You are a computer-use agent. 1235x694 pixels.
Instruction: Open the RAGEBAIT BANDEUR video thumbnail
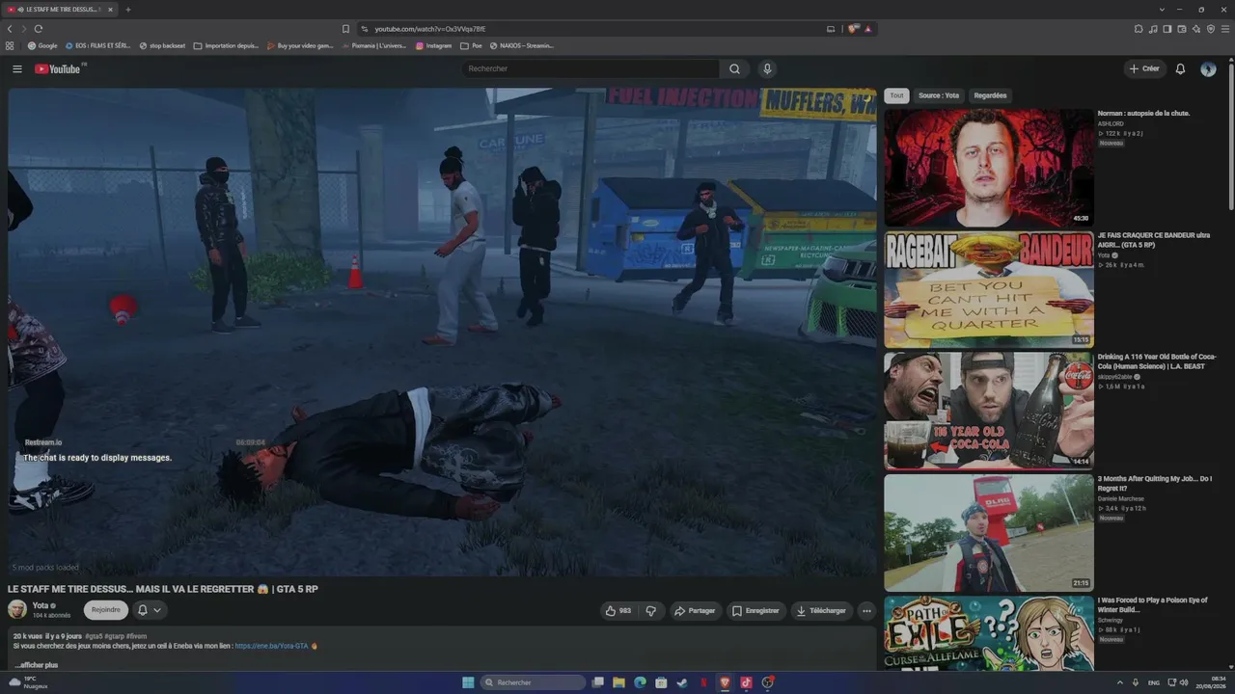(989, 289)
